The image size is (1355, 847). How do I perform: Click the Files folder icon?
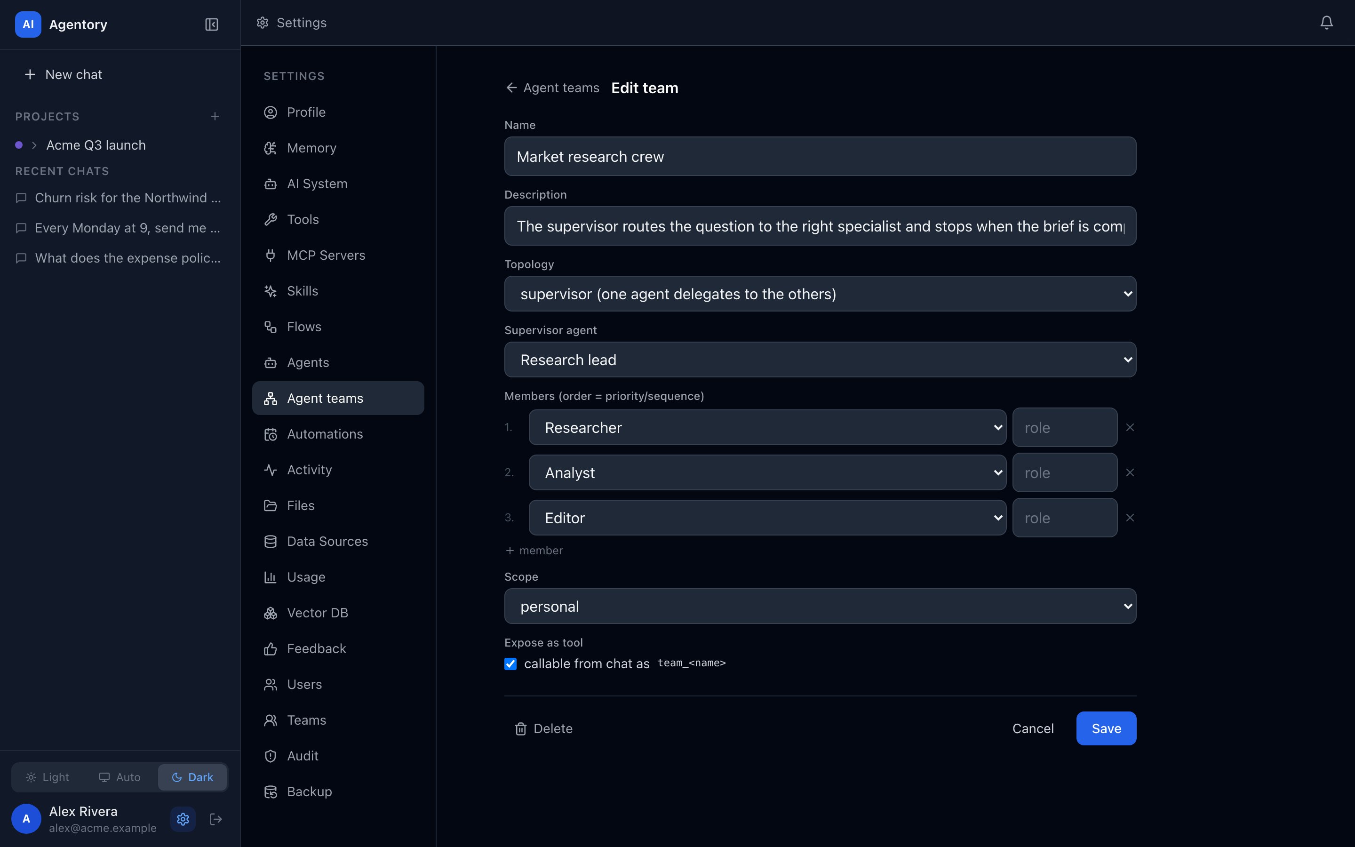(x=271, y=506)
